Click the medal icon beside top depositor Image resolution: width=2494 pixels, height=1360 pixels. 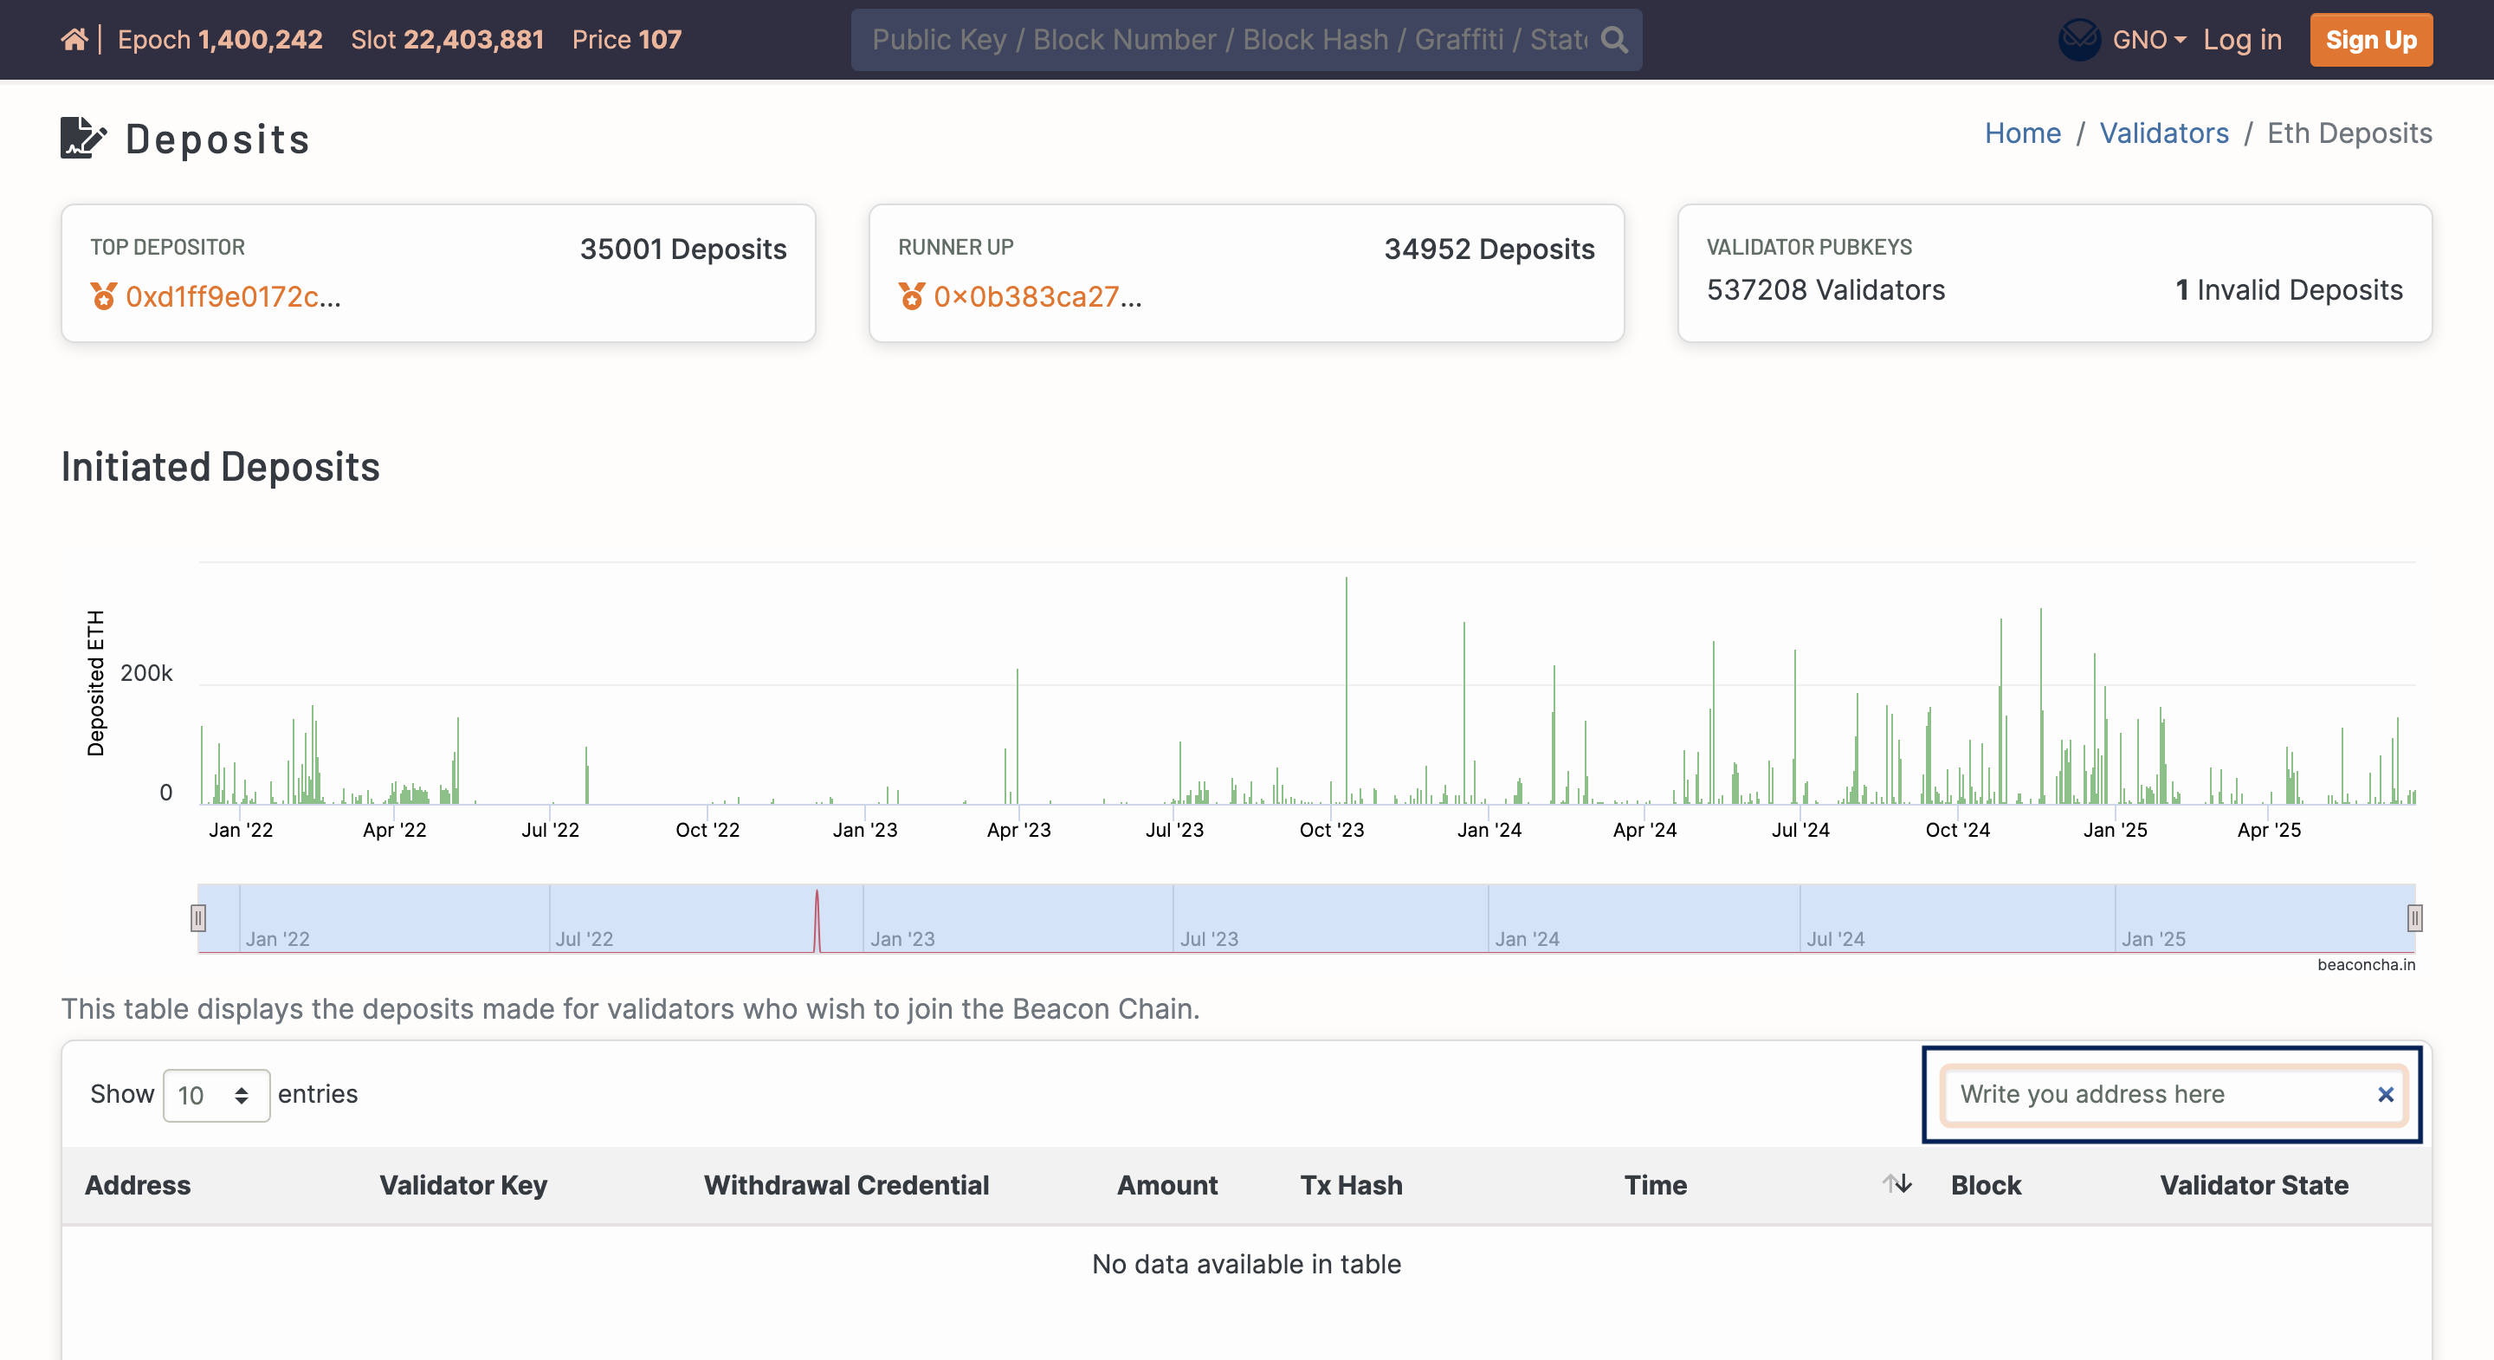(x=104, y=296)
